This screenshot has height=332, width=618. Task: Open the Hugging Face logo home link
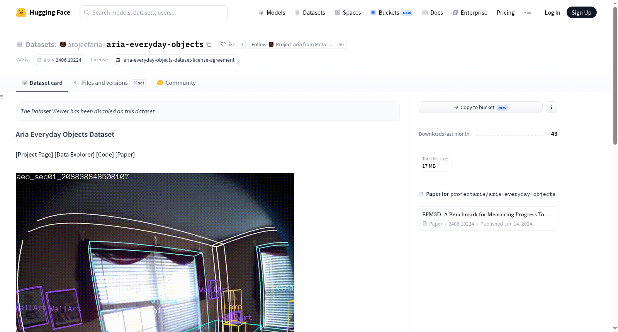click(43, 12)
